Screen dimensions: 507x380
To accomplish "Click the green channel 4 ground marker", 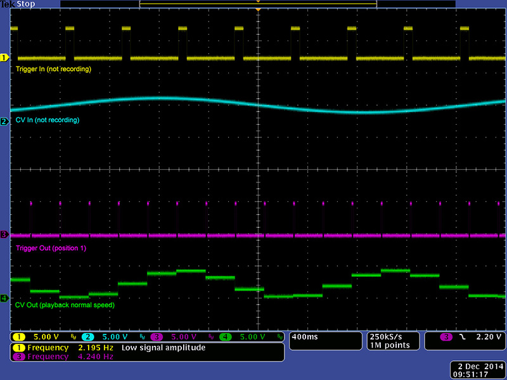I will [x=4, y=298].
